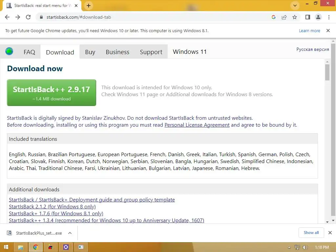Download StartIsBack++ 1.3.4 for Windows 10
Viewport: 336px width, 252px height.
107,220
